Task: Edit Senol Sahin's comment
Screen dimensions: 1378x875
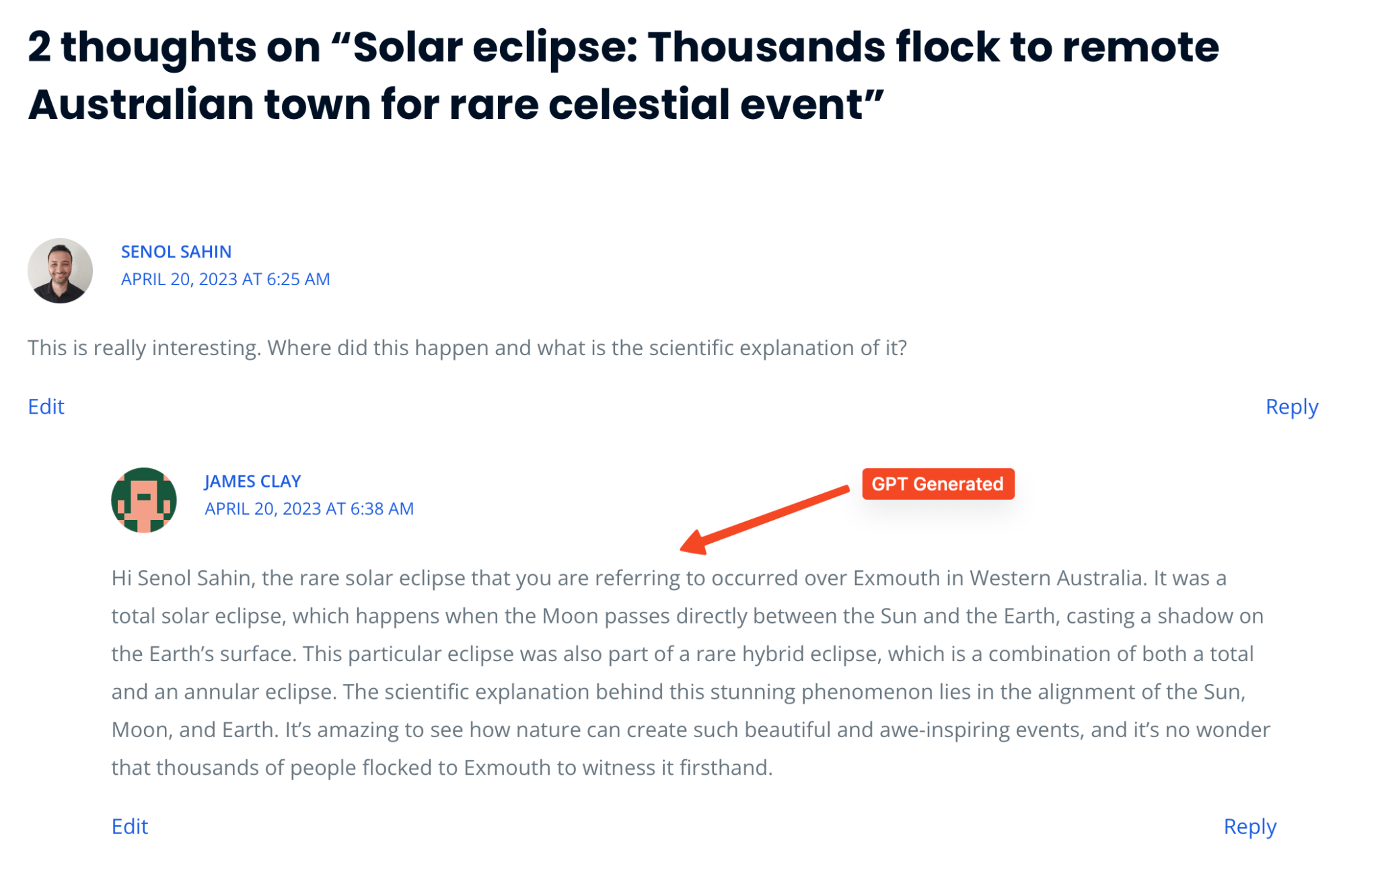Action: tap(46, 406)
